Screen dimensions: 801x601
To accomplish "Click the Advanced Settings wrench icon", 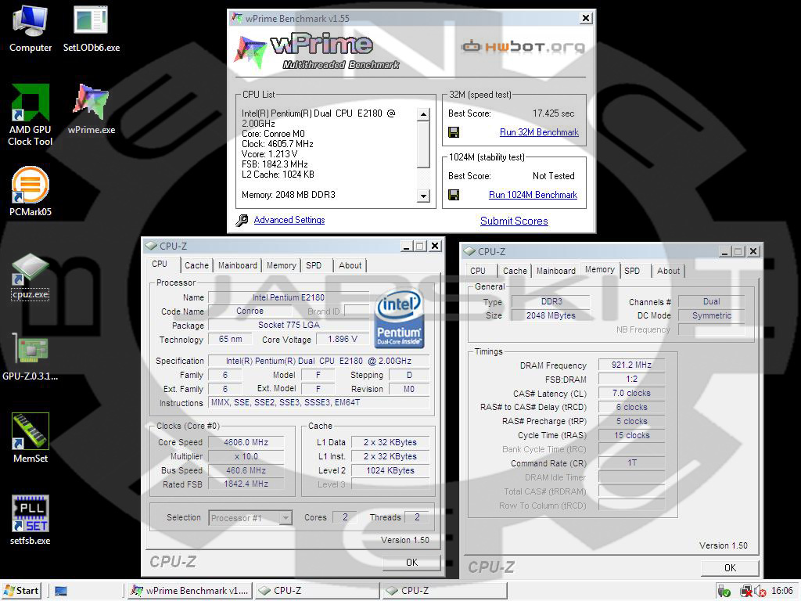I will (x=242, y=220).
